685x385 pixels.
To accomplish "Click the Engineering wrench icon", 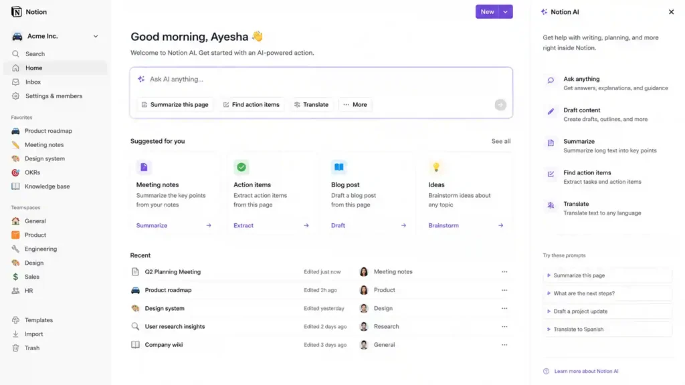I will point(16,249).
